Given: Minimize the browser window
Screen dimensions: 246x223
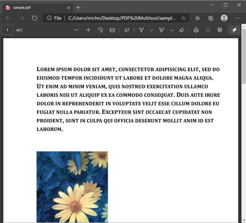Looking at the screenshot, I should (212, 5).
